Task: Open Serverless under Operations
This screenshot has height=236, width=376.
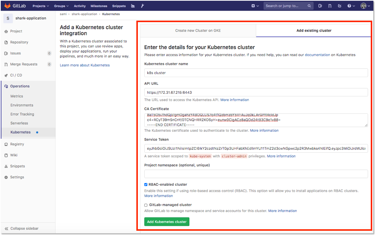Action: coord(19,123)
